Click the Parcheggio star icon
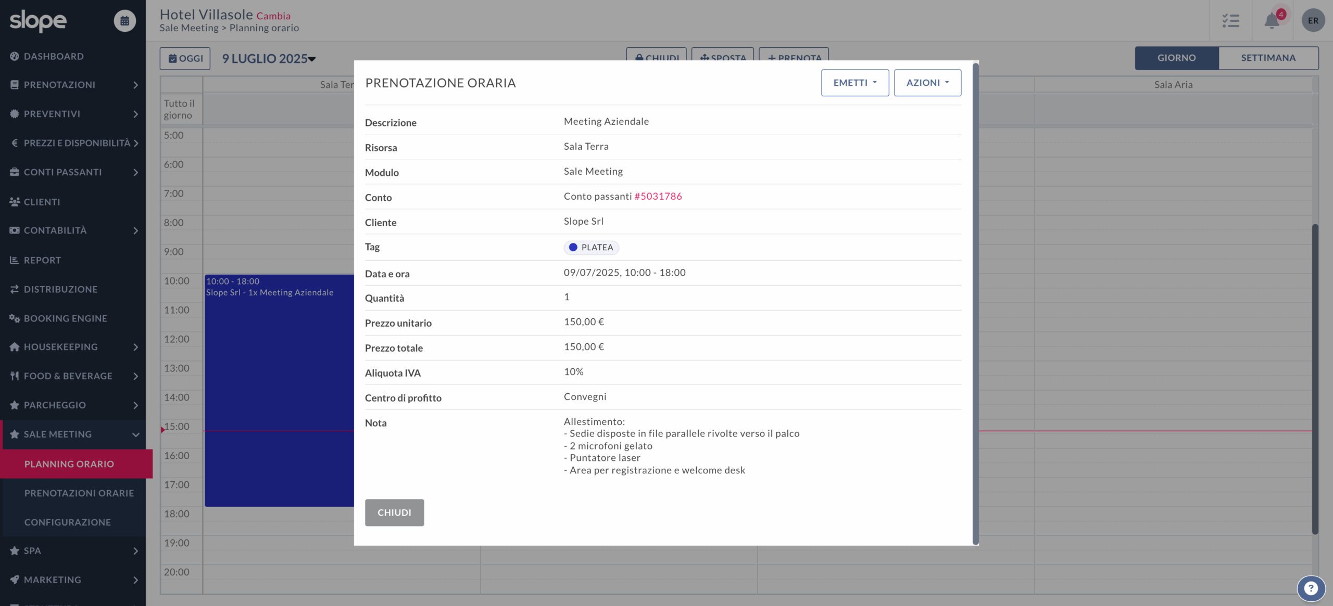 pos(15,405)
